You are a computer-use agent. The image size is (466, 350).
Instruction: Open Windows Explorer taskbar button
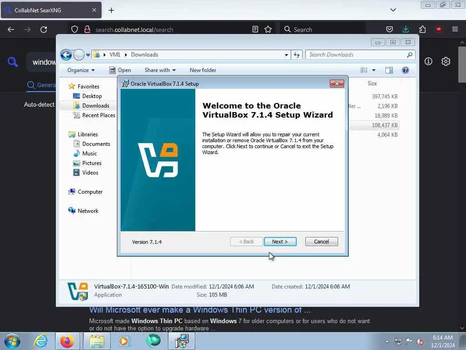(97, 341)
